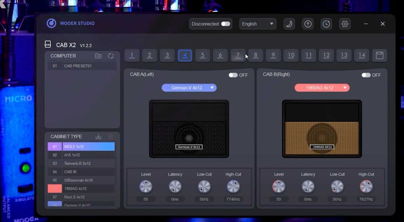Click the German.V 4x12 cabinet image

[x=189, y=129]
